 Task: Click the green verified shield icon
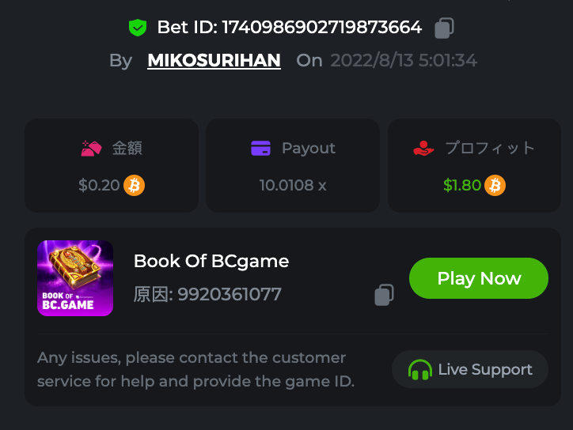(x=138, y=28)
